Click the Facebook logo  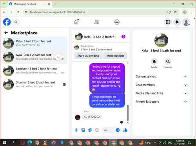click(7, 22)
